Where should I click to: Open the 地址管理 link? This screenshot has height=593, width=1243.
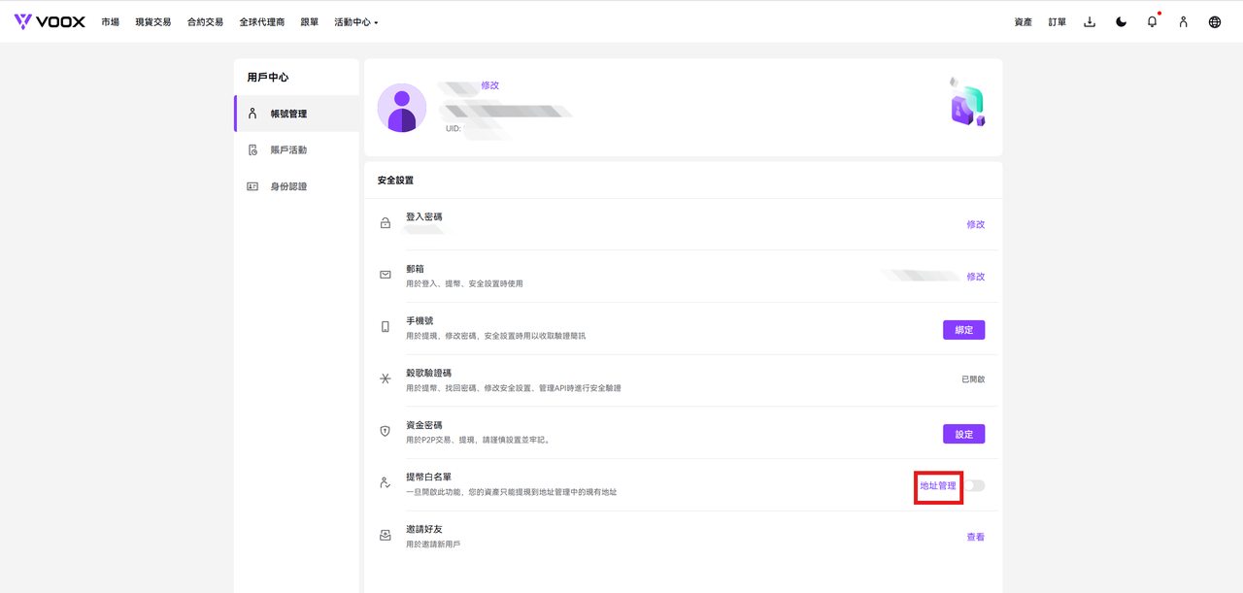point(938,485)
